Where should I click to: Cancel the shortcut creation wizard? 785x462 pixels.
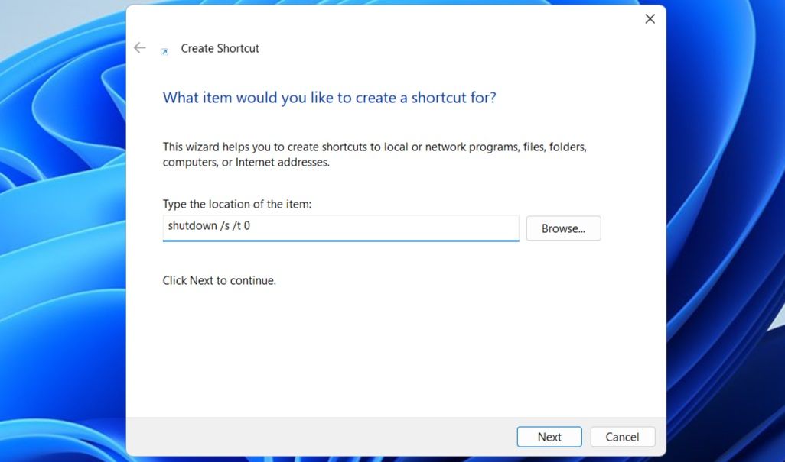coord(622,437)
